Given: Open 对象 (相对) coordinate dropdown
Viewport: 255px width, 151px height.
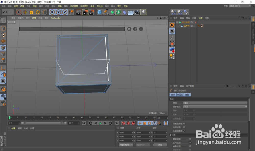Looking at the screenshot, I should (x=126, y=145).
